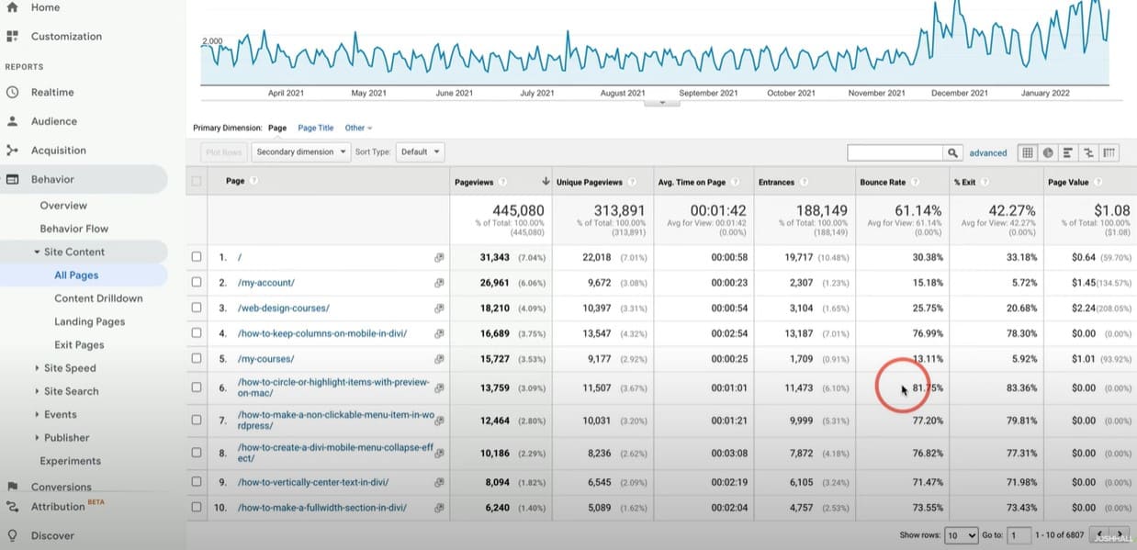Viewport: 1137px width, 550px height.
Task: Open the Show rows count dropdown
Action: (x=962, y=535)
